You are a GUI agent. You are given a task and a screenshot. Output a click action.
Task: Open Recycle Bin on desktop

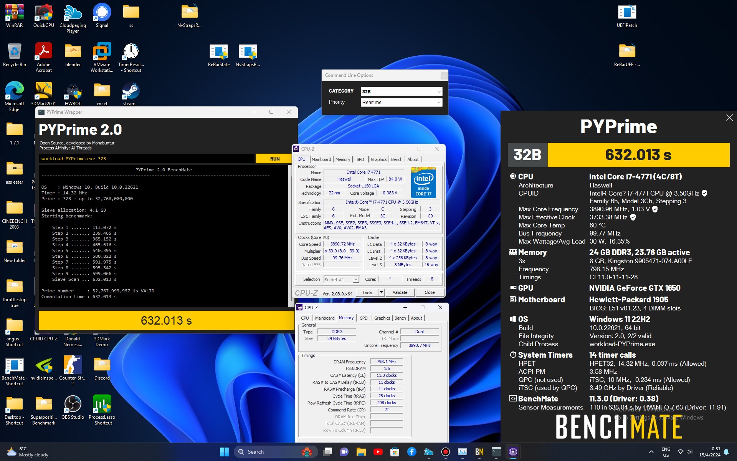point(15,55)
